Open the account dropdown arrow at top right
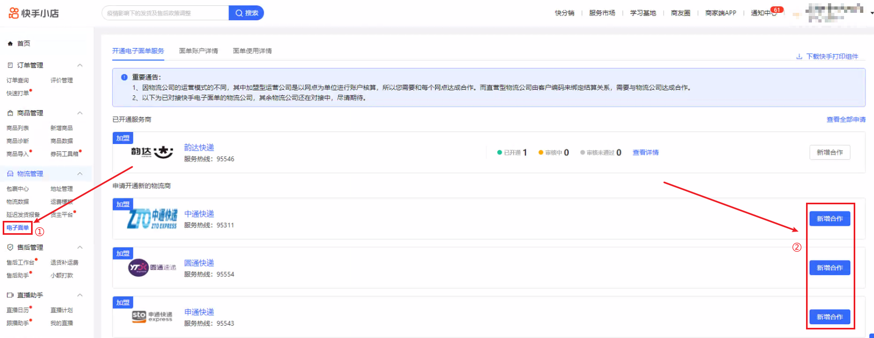 click(x=872, y=13)
